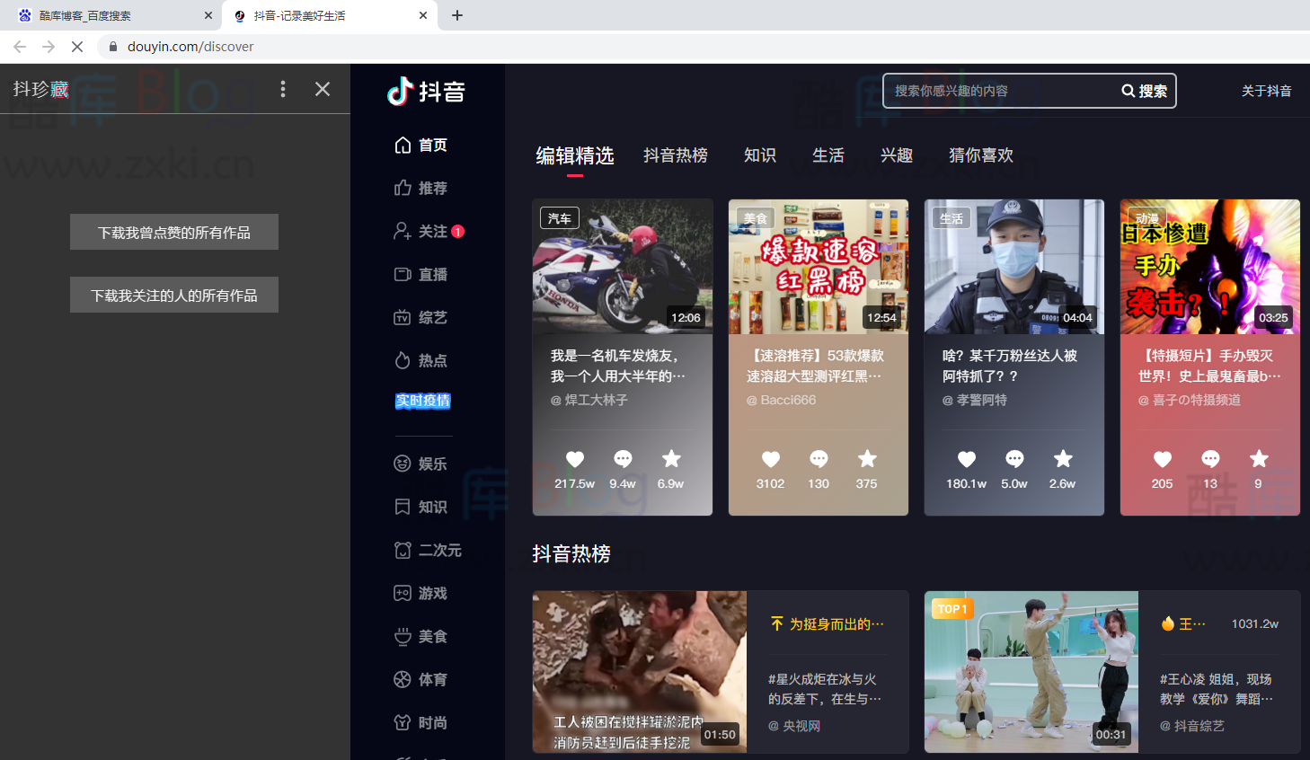Open the 关于抖音 link
Screen dimensions: 1310x760
coord(1267,91)
